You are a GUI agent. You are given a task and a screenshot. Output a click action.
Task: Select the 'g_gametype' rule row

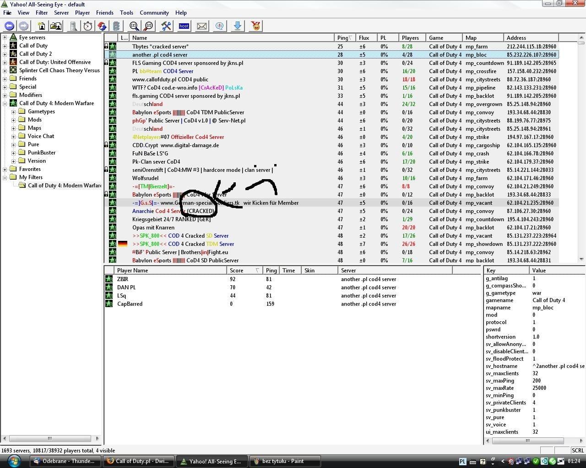534,293
